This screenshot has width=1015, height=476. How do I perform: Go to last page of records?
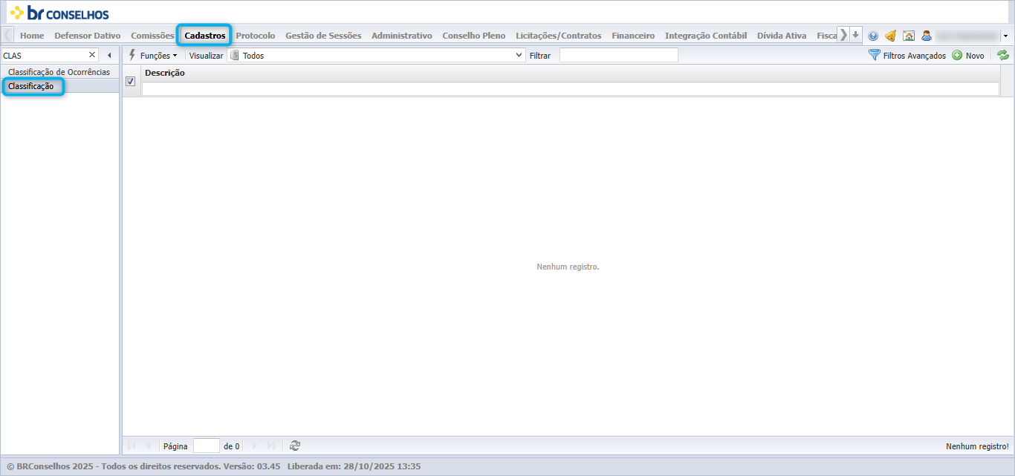click(x=270, y=446)
